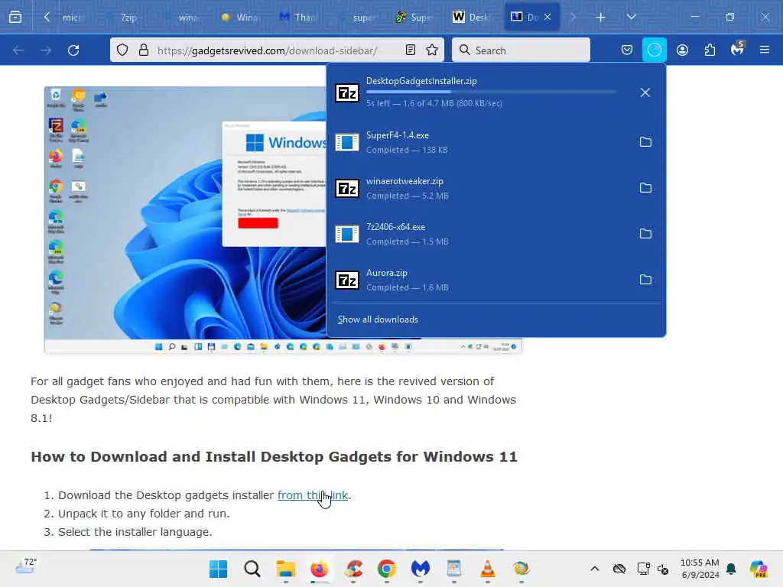Open the Firefox application menu
The height and width of the screenshot is (587, 783).
pos(765,50)
